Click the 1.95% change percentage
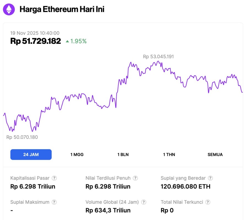 point(78,41)
